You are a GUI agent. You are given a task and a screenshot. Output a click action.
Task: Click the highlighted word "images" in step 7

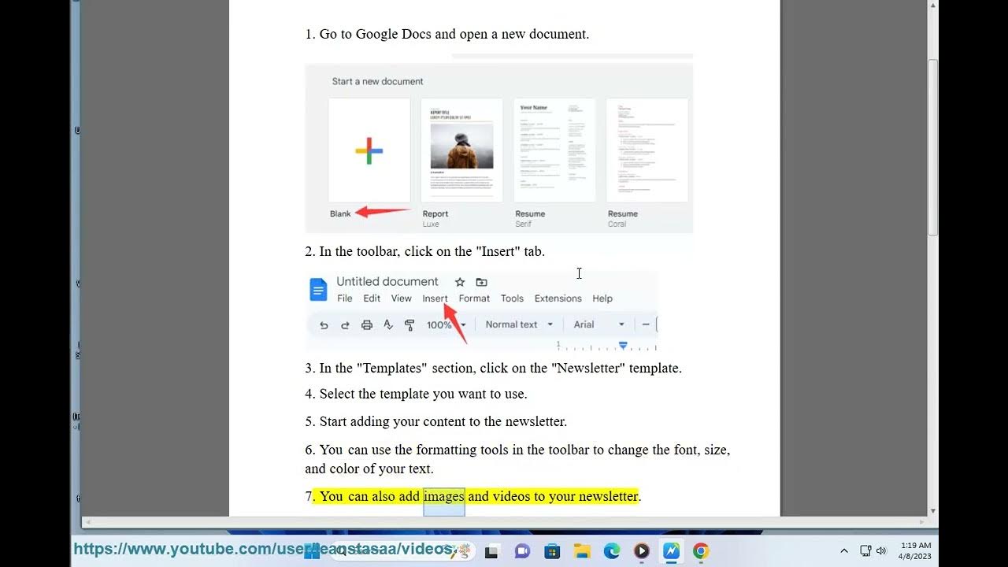point(444,496)
